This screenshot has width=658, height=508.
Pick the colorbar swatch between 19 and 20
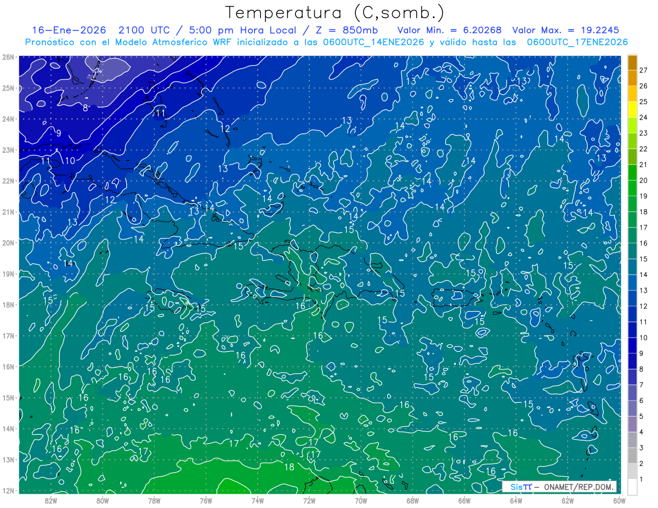(x=632, y=188)
